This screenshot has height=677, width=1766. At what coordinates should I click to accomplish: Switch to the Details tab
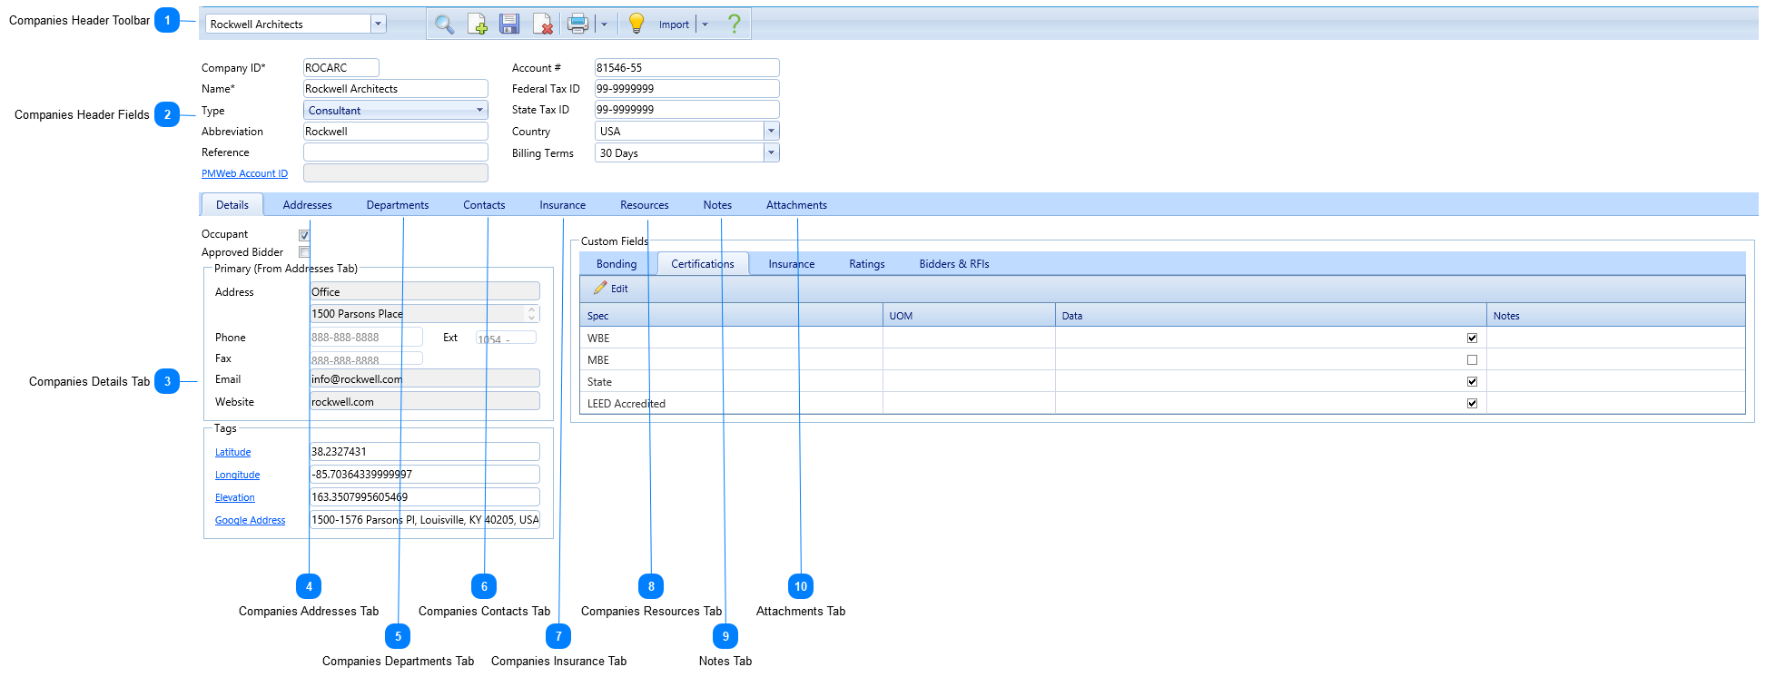pos(232,204)
